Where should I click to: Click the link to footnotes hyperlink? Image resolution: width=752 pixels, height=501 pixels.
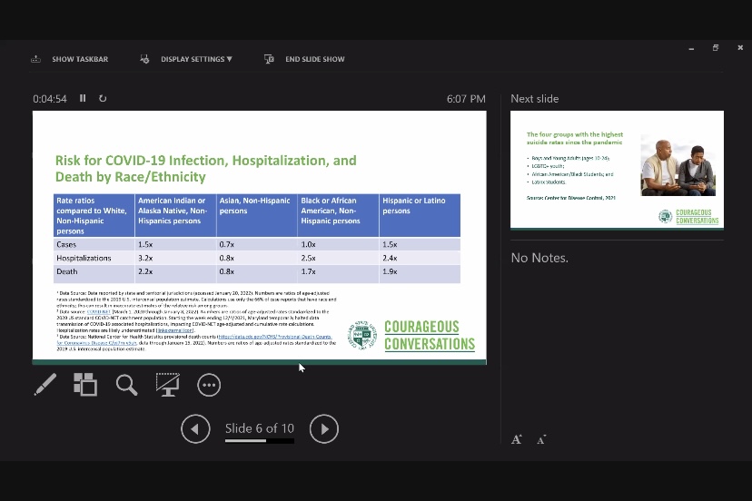[x=175, y=330]
